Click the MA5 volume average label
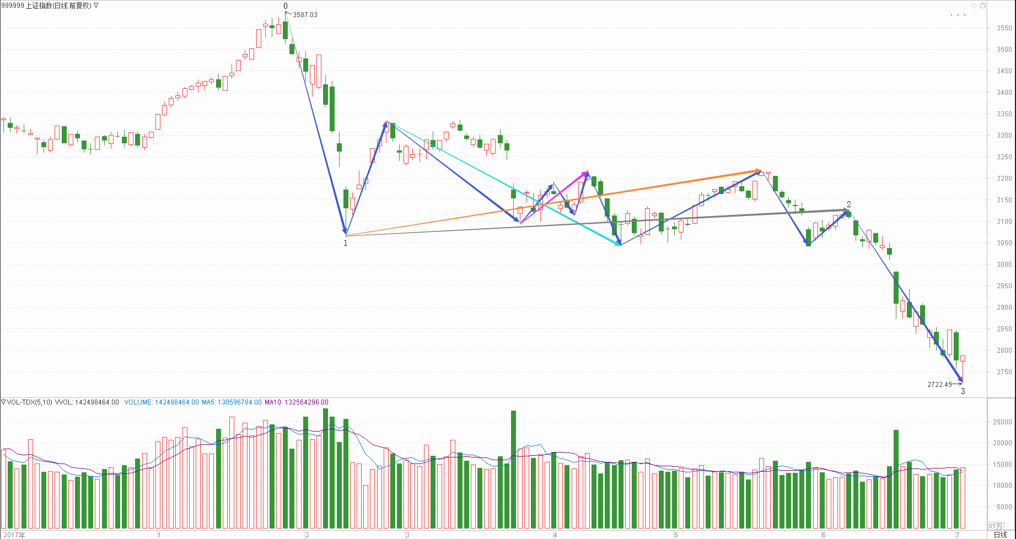This screenshot has height=539, width=1016. coord(232,402)
